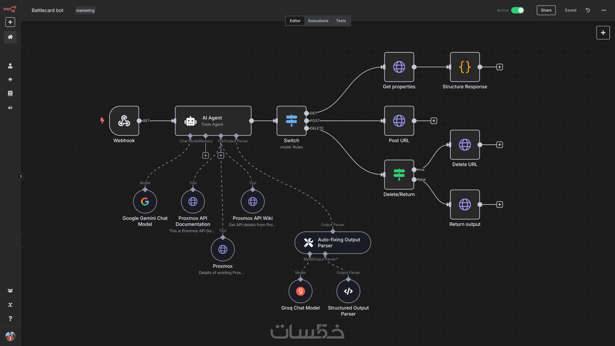This screenshot has height=346, width=615.
Task: Select the AI Agent node
Action: [213, 121]
